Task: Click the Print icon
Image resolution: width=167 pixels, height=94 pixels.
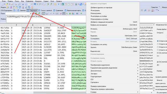Action: pos(16,4)
